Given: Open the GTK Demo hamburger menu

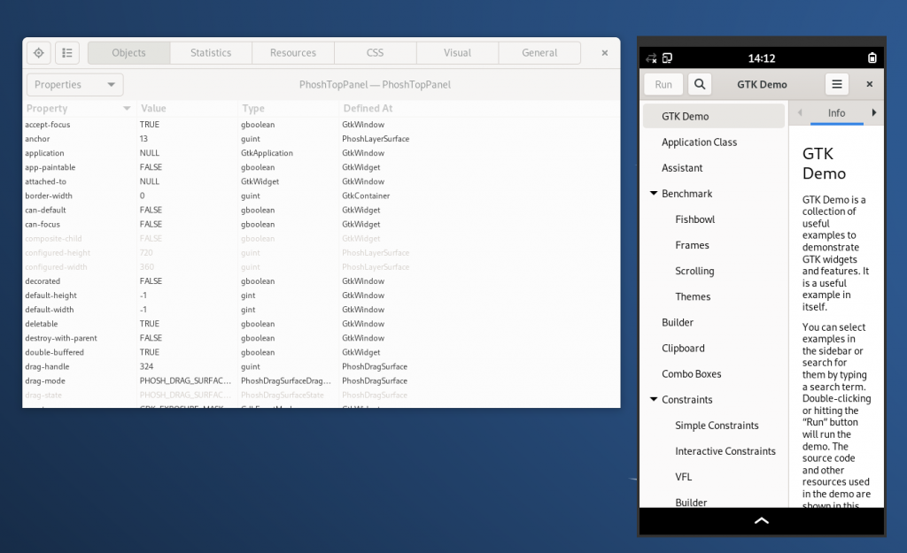Looking at the screenshot, I should [x=836, y=84].
